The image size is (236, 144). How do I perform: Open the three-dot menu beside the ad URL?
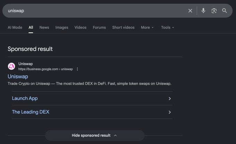(x=77, y=69)
